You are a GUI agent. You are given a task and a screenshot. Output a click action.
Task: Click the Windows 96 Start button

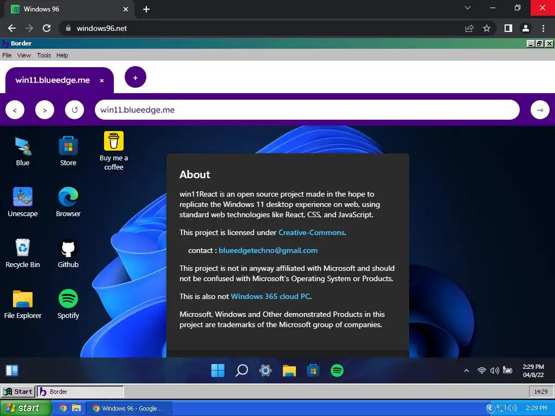point(18,392)
